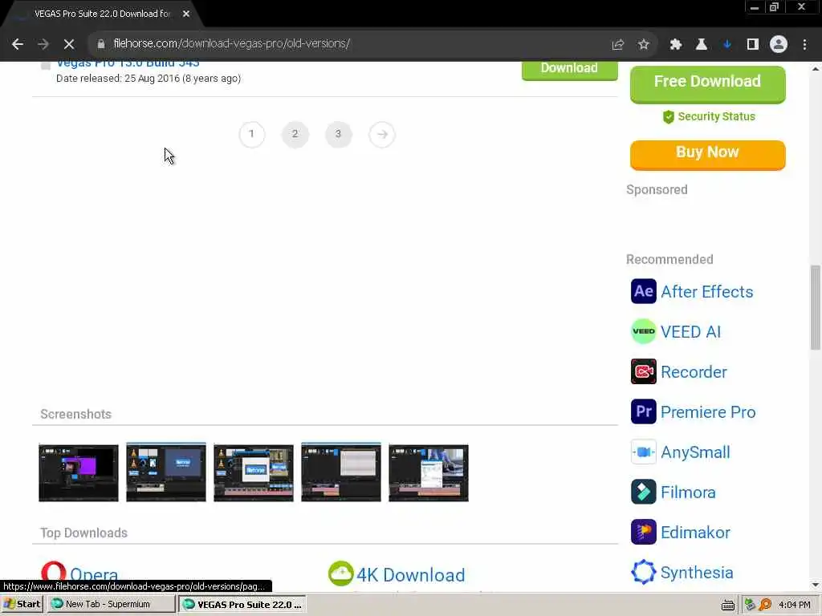Select VEGAS Pro Suite taskbar item
This screenshot has width=822, height=616.
coord(242,605)
